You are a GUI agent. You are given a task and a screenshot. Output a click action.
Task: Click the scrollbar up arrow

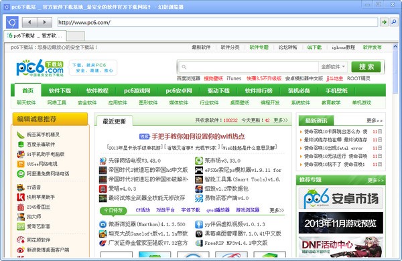395,47
